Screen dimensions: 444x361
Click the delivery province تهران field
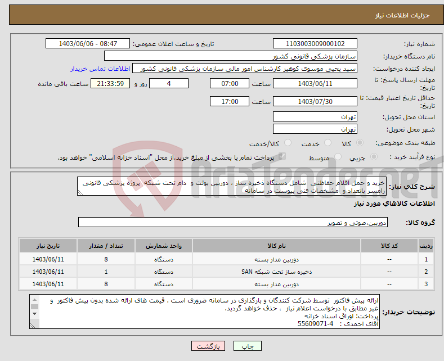click(315, 116)
